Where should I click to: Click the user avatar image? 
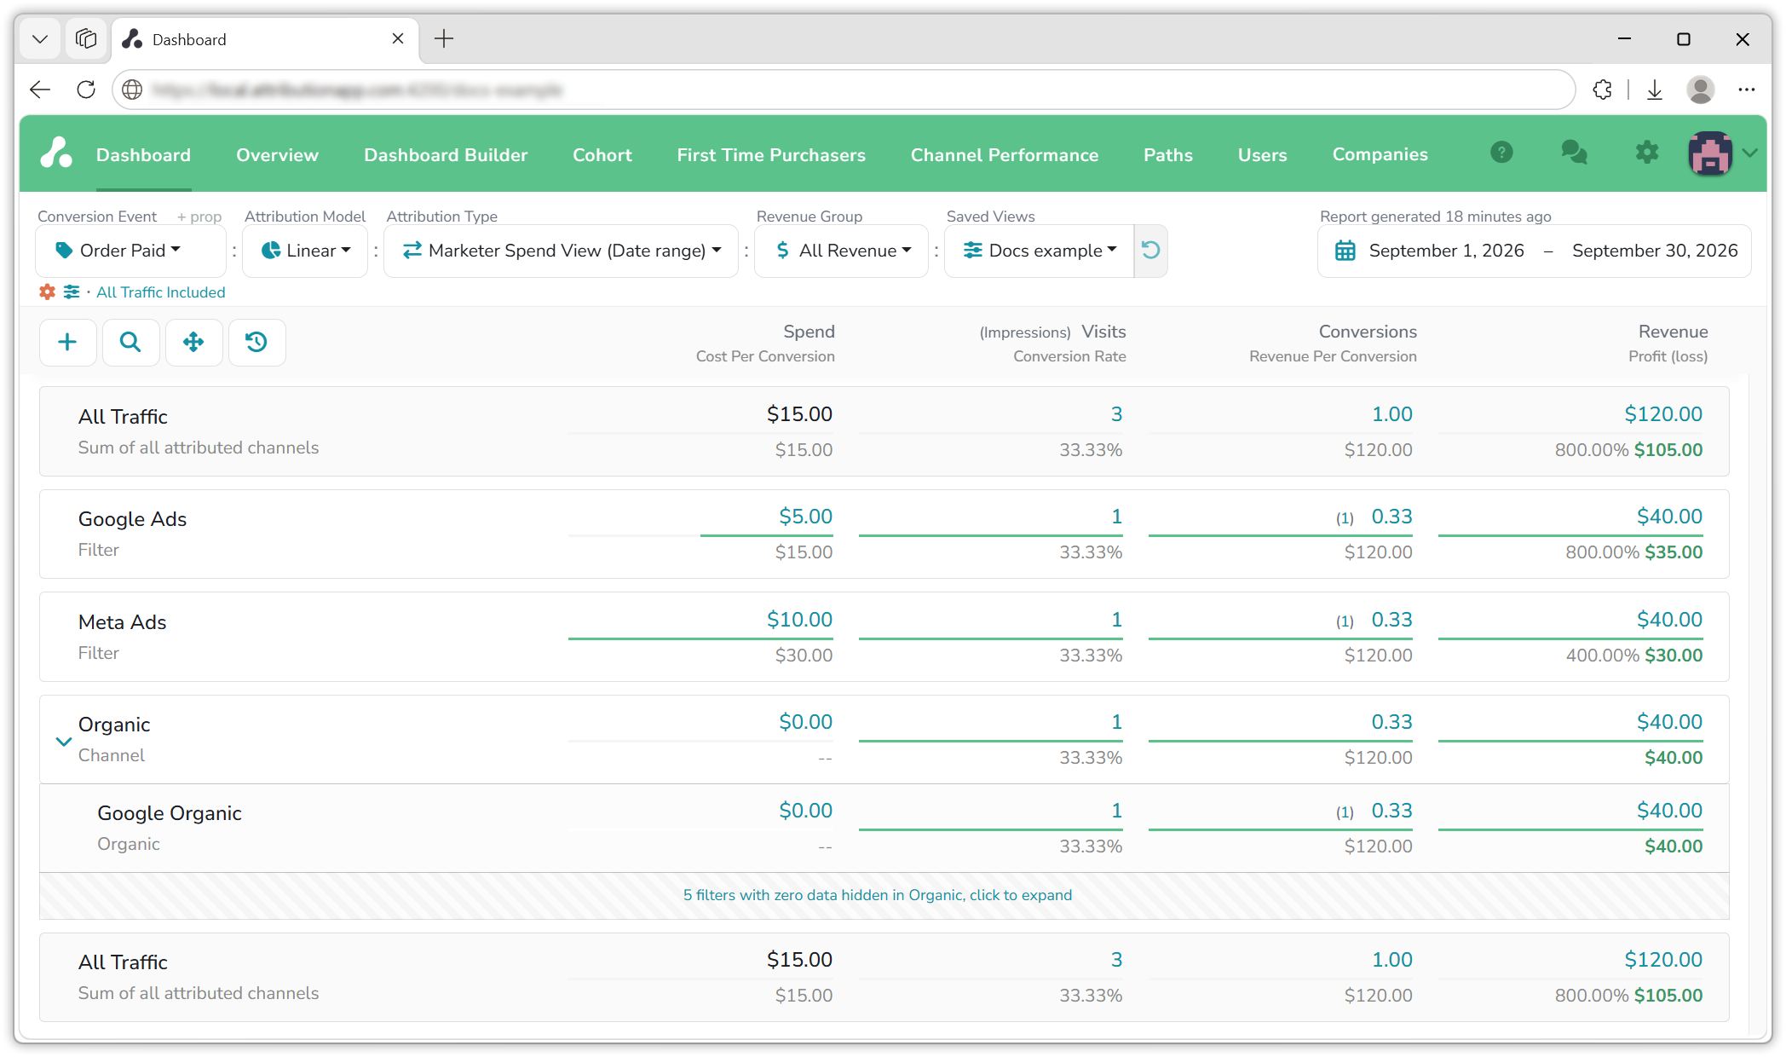pos(1709,153)
